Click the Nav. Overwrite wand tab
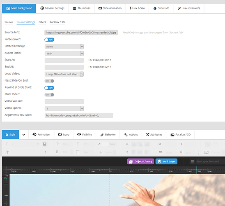 [189, 8]
